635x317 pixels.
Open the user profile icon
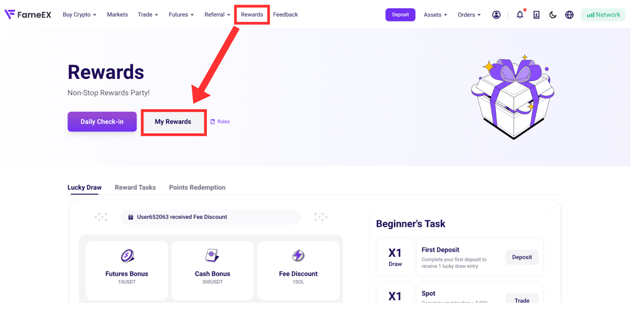pos(496,15)
